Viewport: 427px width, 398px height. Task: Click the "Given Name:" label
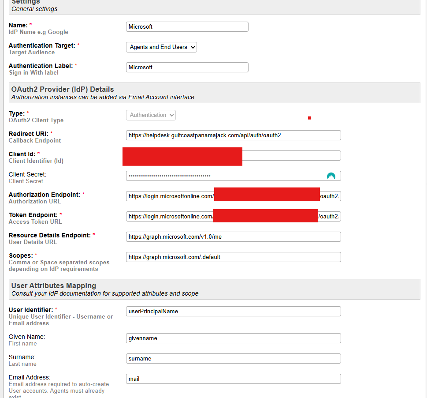coord(27,337)
